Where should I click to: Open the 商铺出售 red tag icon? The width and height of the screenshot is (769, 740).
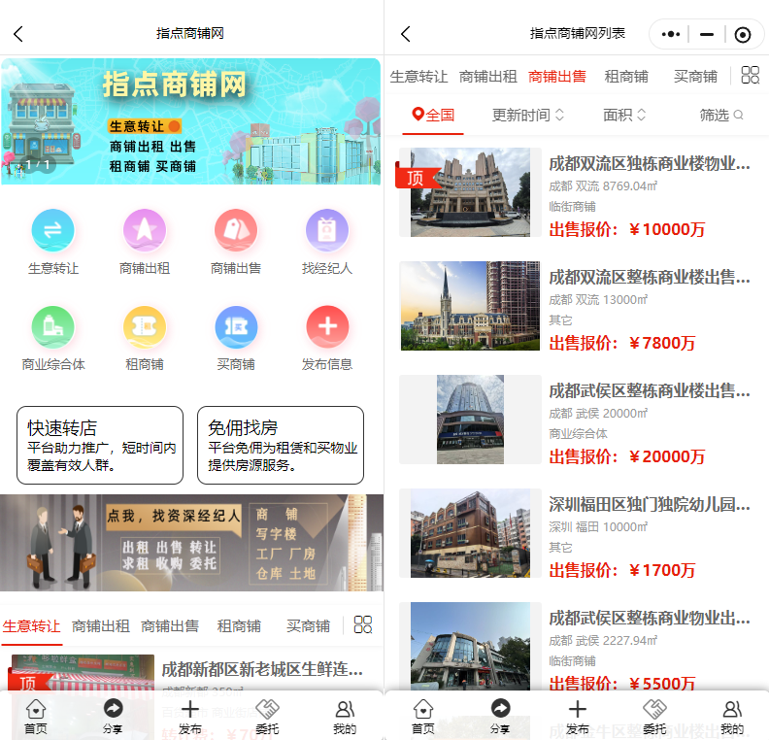click(x=236, y=230)
